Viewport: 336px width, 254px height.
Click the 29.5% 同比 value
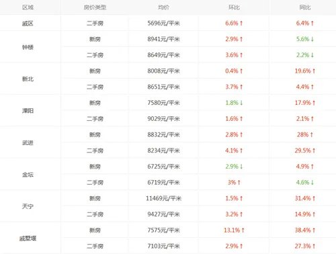(x=305, y=151)
